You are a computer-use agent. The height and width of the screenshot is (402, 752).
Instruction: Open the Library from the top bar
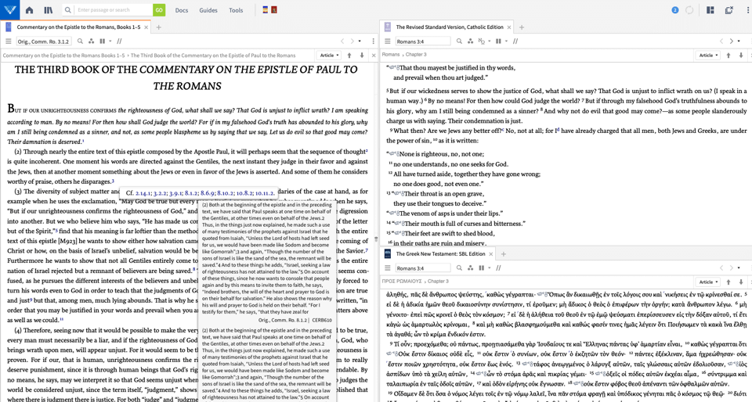(48, 10)
